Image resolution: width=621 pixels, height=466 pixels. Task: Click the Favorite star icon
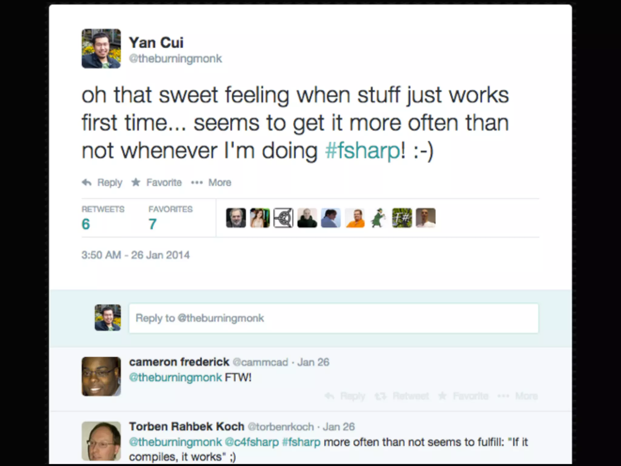click(x=136, y=182)
